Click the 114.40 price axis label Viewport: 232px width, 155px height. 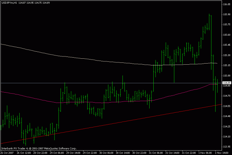[x=226, y=116]
